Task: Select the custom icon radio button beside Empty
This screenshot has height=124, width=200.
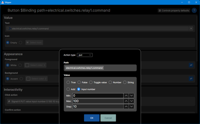Action: point(20,42)
